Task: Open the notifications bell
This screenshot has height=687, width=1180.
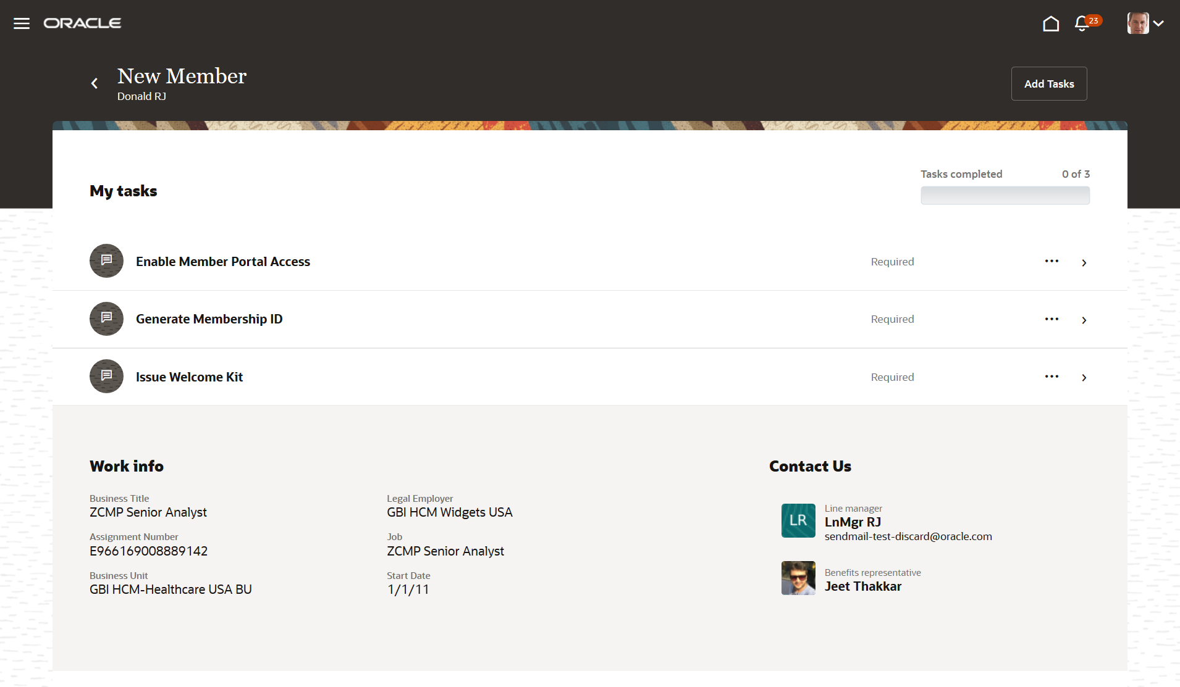Action: click(x=1082, y=23)
